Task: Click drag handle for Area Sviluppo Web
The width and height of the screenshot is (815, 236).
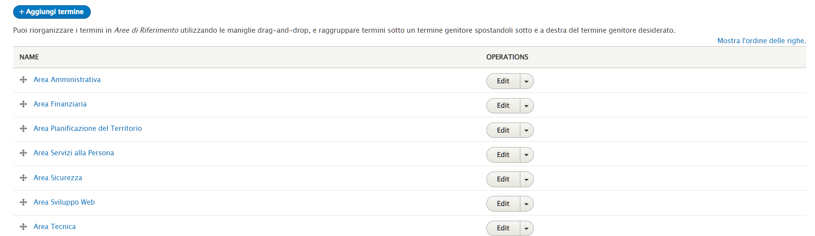Action: pos(24,202)
